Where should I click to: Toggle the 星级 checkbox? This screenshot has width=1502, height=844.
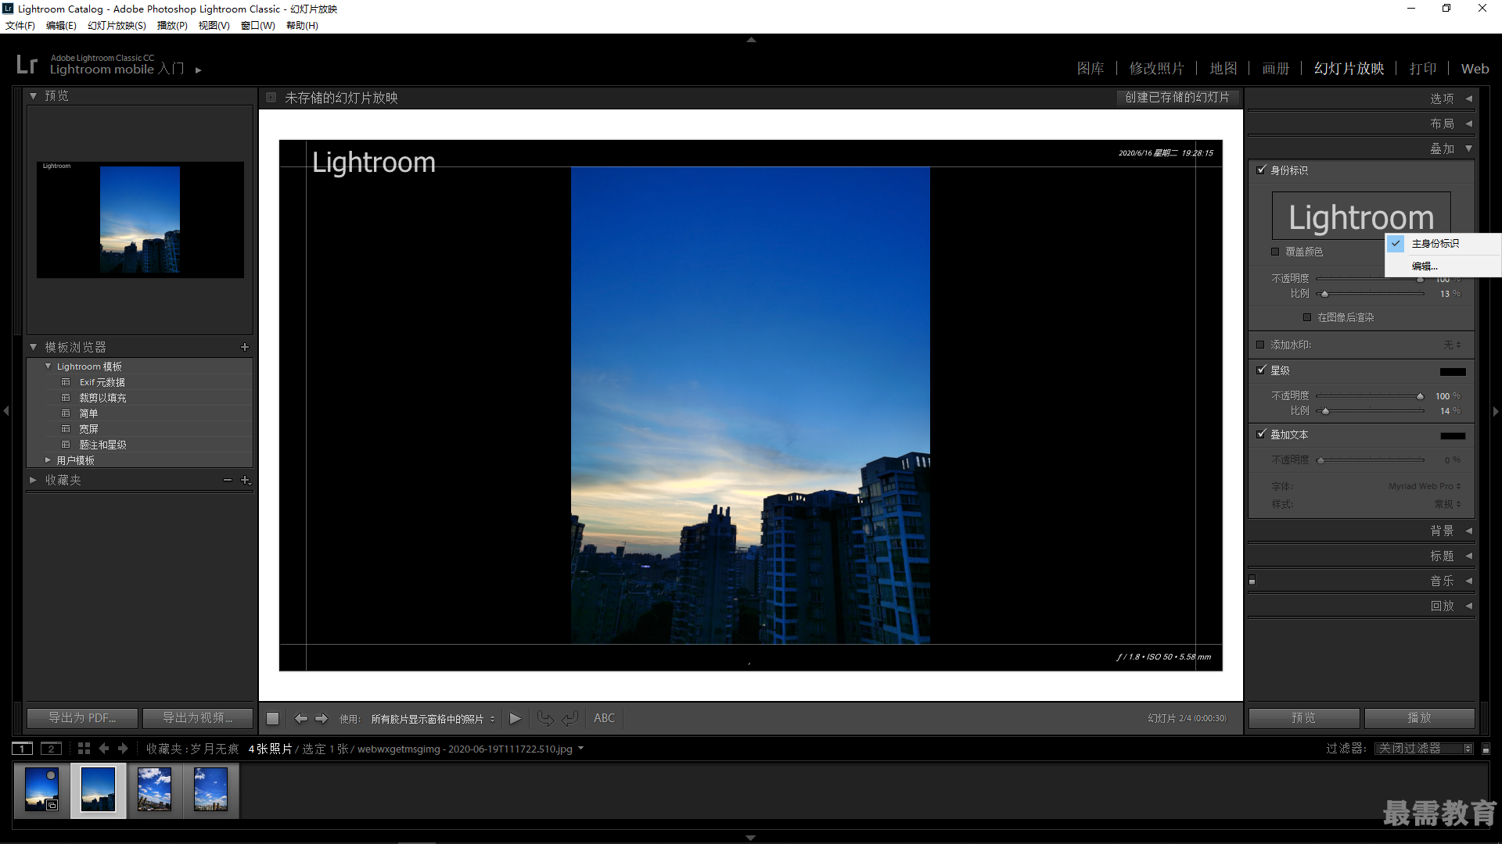point(1261,370)
